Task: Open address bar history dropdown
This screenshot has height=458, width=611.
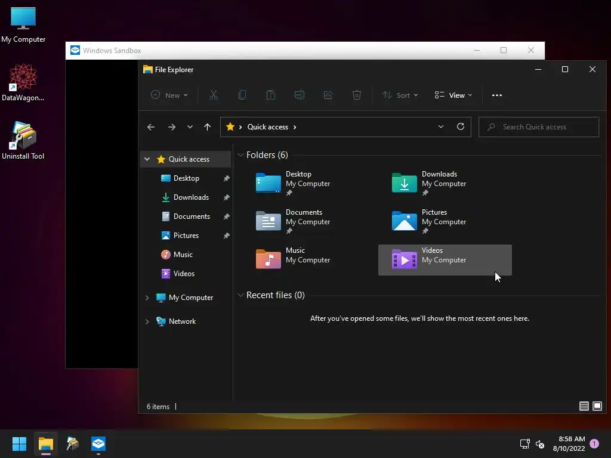Action: pos(441,126)
